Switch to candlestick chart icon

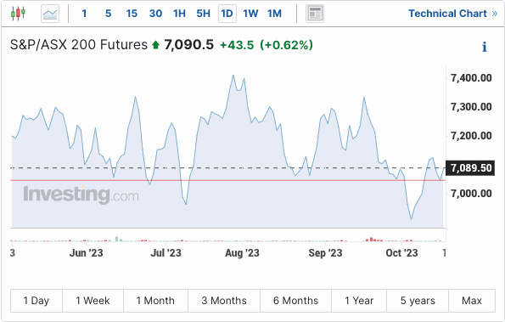(x=18, y=14)
